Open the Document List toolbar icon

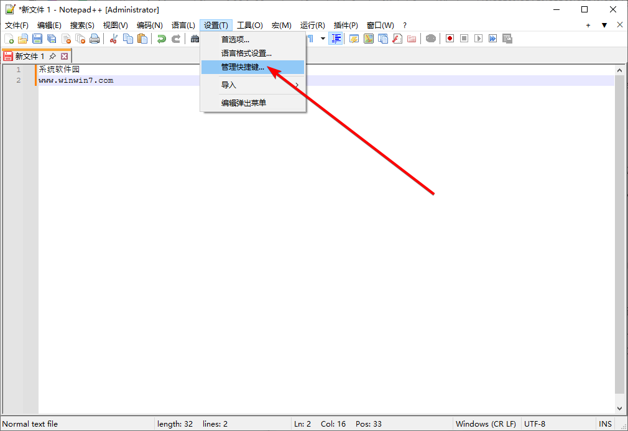pos(383,39)
